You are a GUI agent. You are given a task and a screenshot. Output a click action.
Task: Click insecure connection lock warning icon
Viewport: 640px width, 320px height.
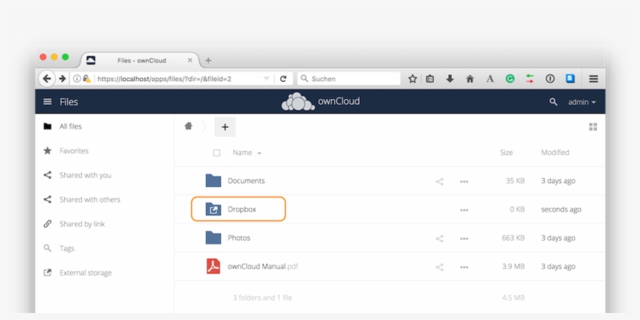coord(87,79)
